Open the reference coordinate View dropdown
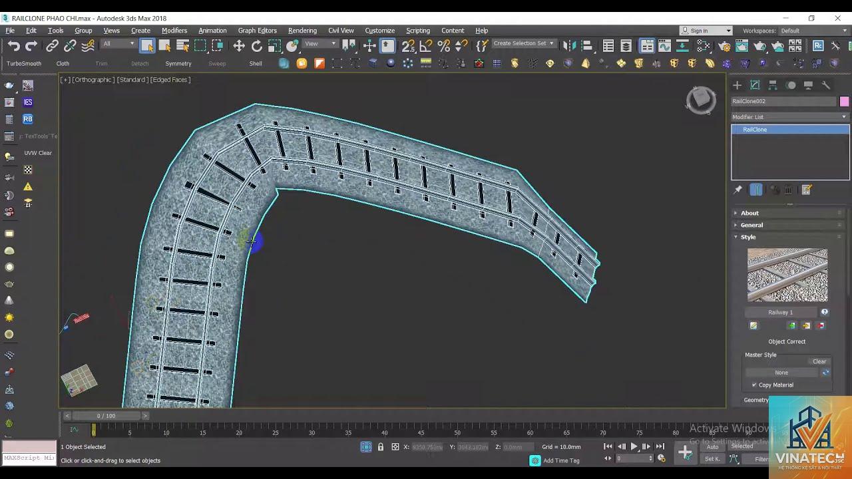 [320, 44]
